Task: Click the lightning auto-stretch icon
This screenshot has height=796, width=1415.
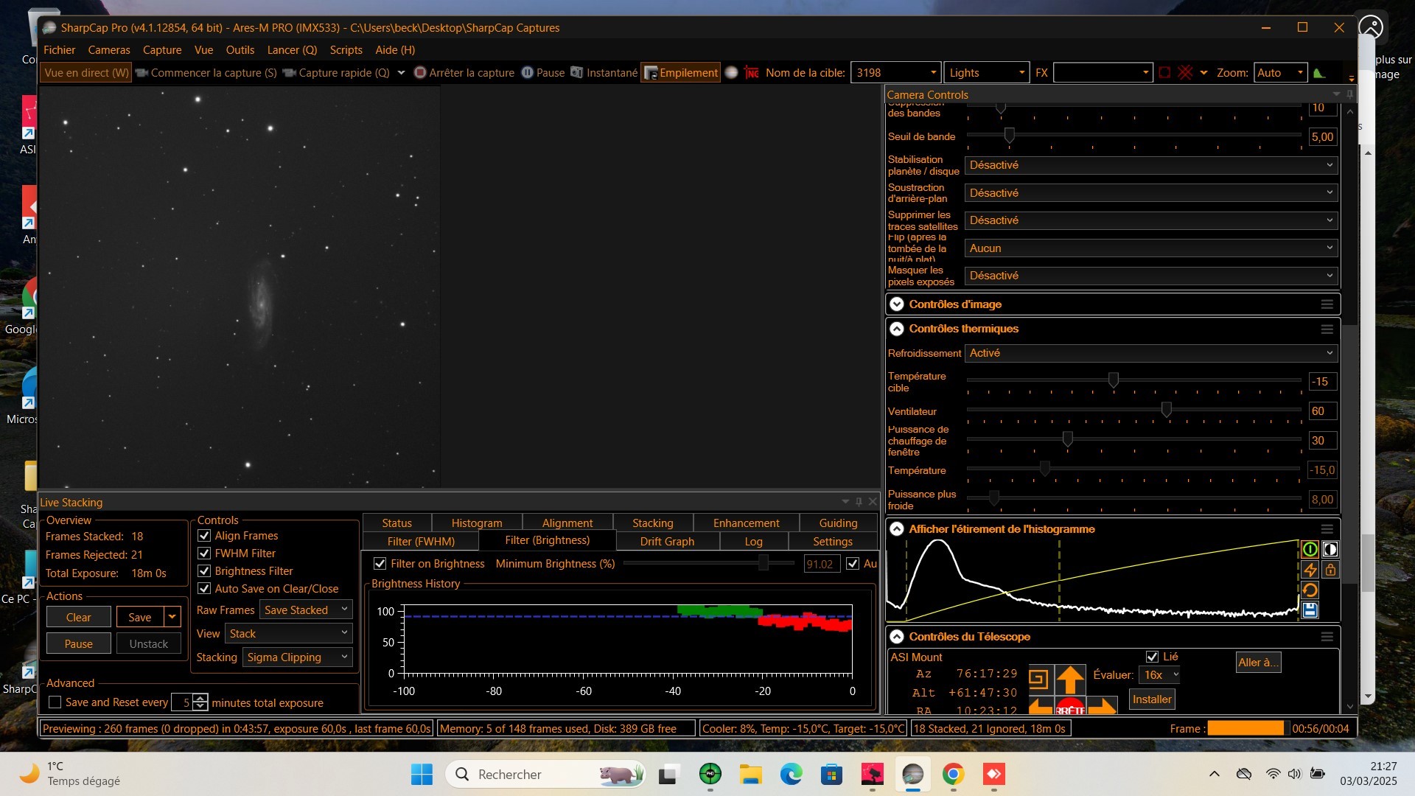Action: coord(1310,570)
